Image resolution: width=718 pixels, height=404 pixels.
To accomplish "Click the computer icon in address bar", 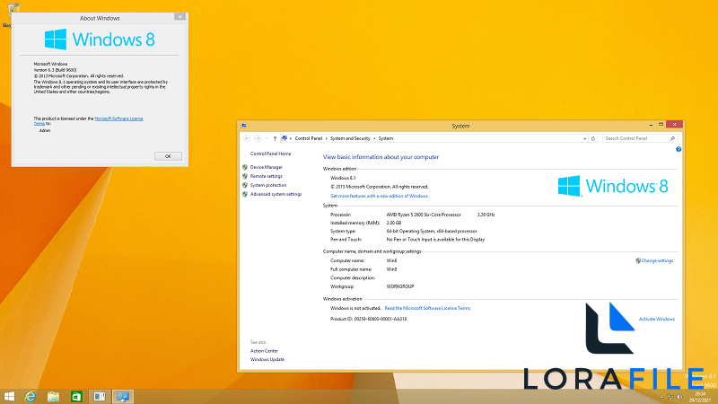I will pos(284,138).
